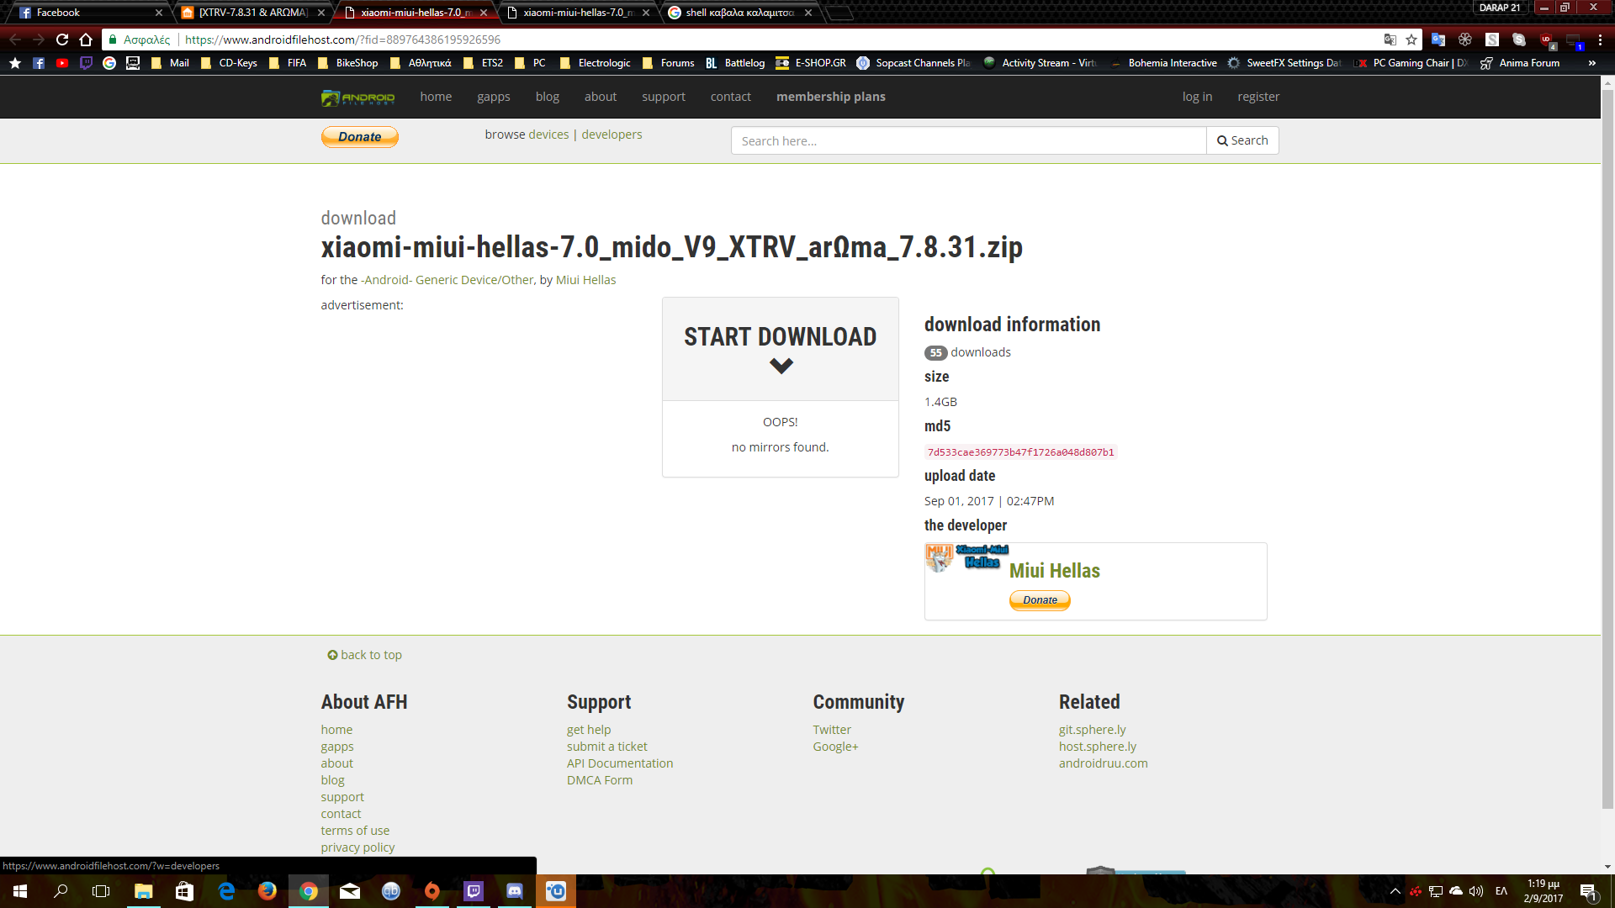
Task: Click the Chrome three-dot menu icon
Action: 1600,40
